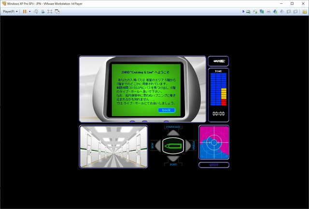
Task: Move toward BOW with left arrow
Action: coord(158,146)
